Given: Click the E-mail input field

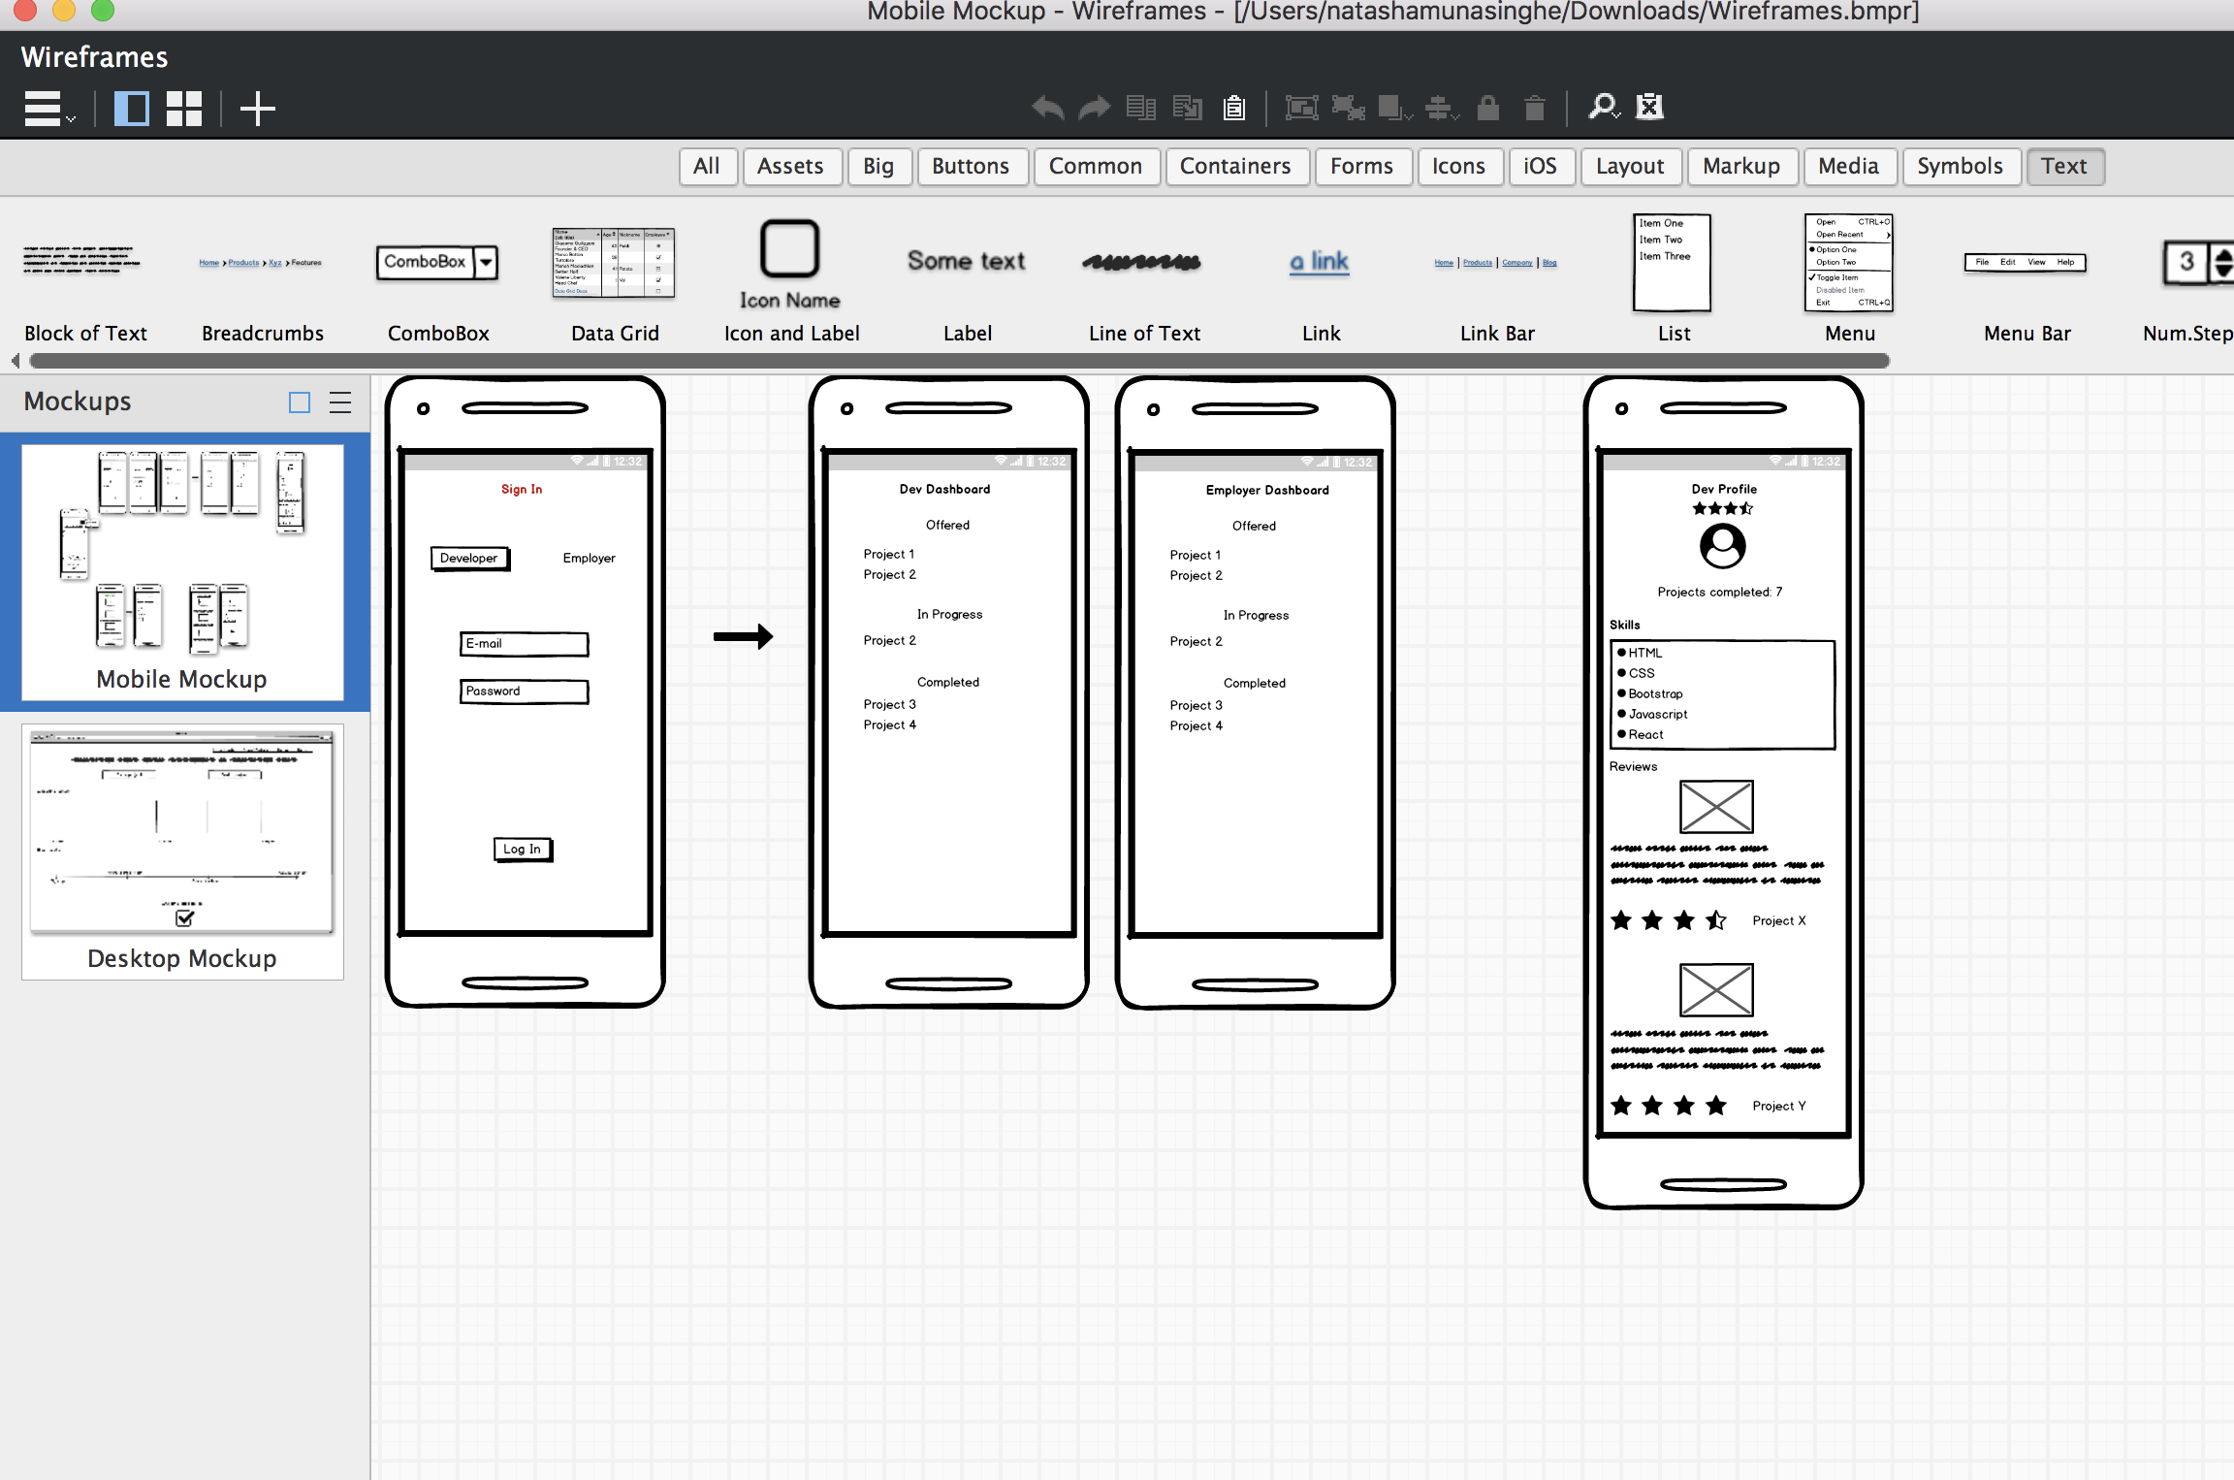Looking at the screenshot, I should 522,643.
